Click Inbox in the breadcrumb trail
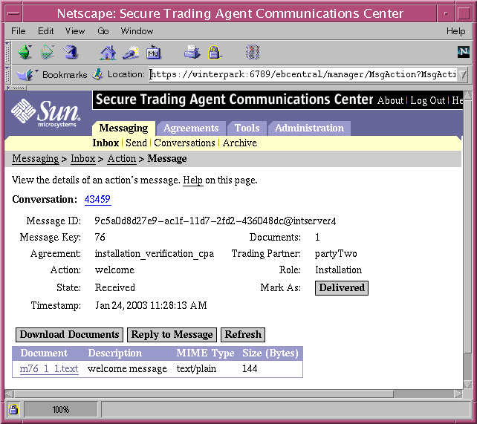The width and height of the screenshot is (477, 424). [x=83, y=159]
